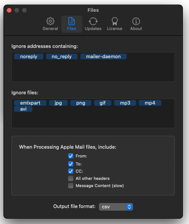Select the mp4 ignore file token

tap(150, 103)
